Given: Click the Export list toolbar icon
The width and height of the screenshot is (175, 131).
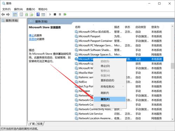Looking at the screenshot, I should pyautogui.click(x=32, y=14).
